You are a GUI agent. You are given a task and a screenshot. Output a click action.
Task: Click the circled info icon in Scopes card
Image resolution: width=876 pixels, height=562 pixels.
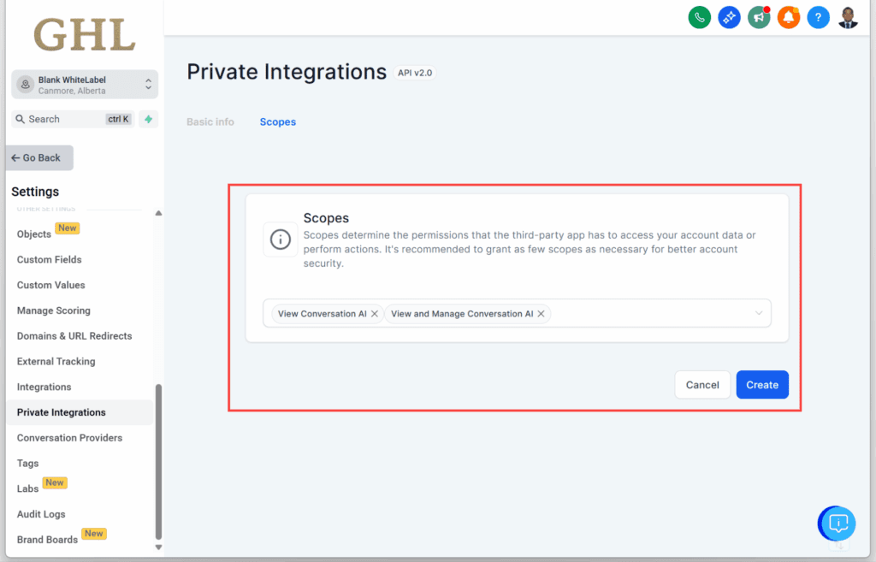point(281,240)
